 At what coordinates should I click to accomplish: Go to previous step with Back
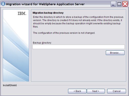tap(77, 91)
